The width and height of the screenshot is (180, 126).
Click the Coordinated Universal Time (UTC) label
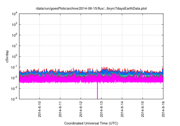[x=91, y=123]
